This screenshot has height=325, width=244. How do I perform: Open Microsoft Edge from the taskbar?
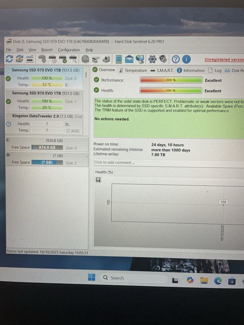218,281
